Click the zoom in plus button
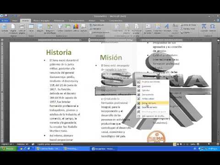220x165 pixels. [218, 144]
